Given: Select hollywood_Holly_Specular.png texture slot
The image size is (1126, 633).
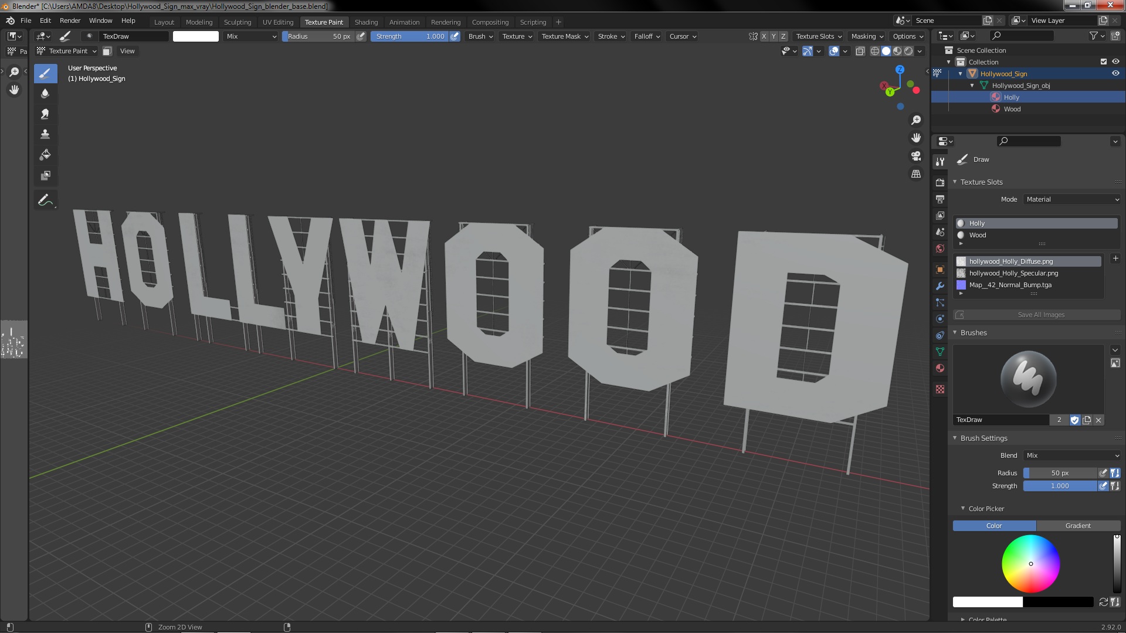Looking at the screenshot, I should point(1029,273).
